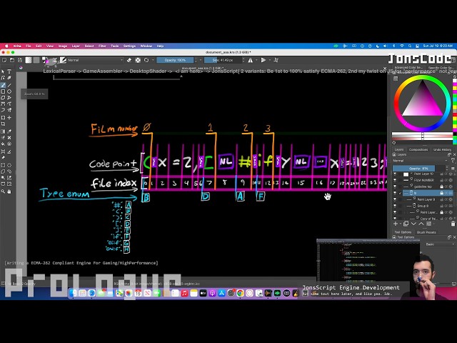Viewport: 457px width, 343px height.
Task: Move the selected layer up
Action: point(421,224)
